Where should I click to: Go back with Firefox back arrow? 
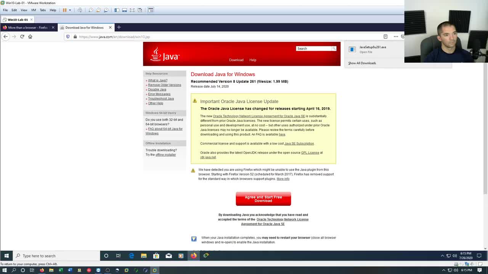coord(5,37)
